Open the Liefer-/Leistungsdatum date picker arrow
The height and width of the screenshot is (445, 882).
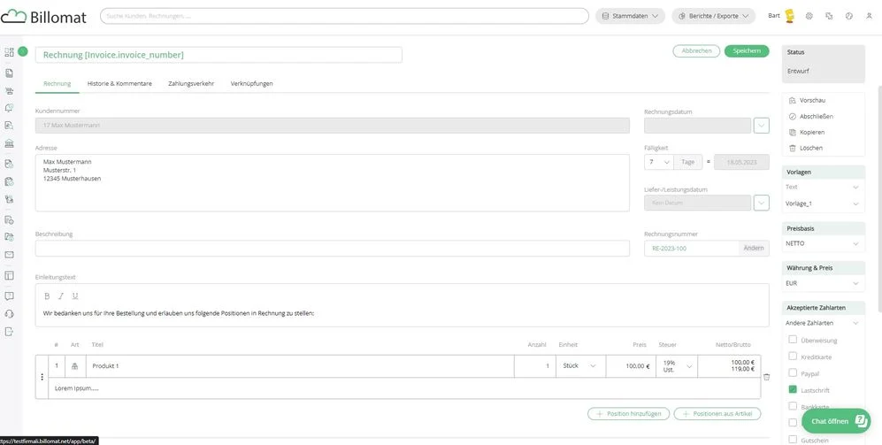coord(761,203)
